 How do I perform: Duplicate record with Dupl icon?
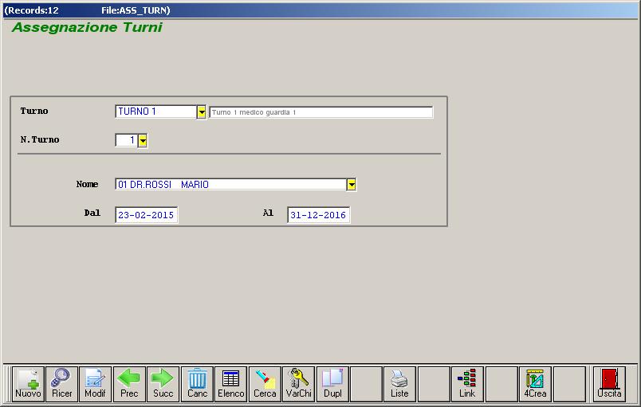tap(332, 384)
